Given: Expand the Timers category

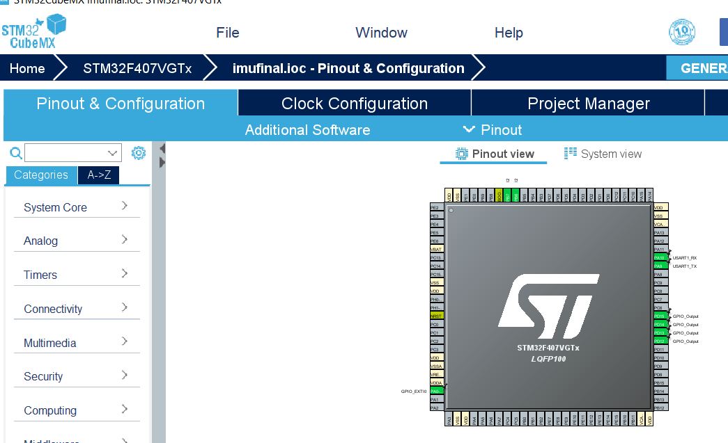Looking at the screenshot, I should pos(77,275).
